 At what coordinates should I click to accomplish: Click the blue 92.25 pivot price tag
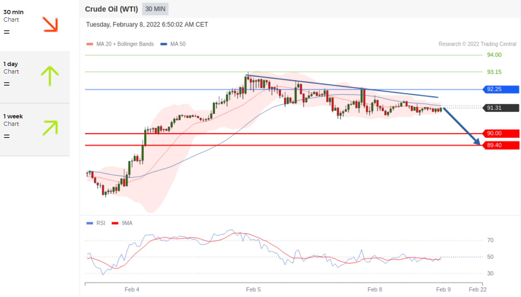[x=501, y=89]
